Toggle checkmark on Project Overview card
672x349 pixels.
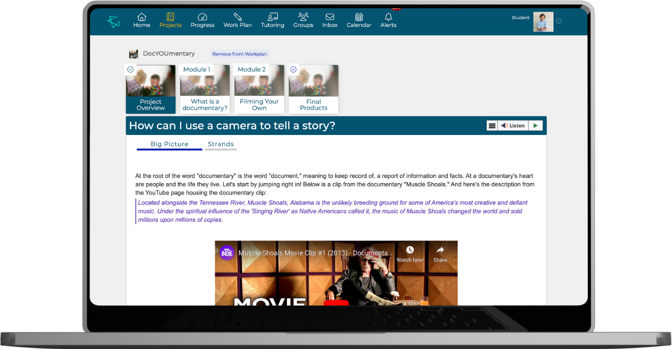(131, 69)
